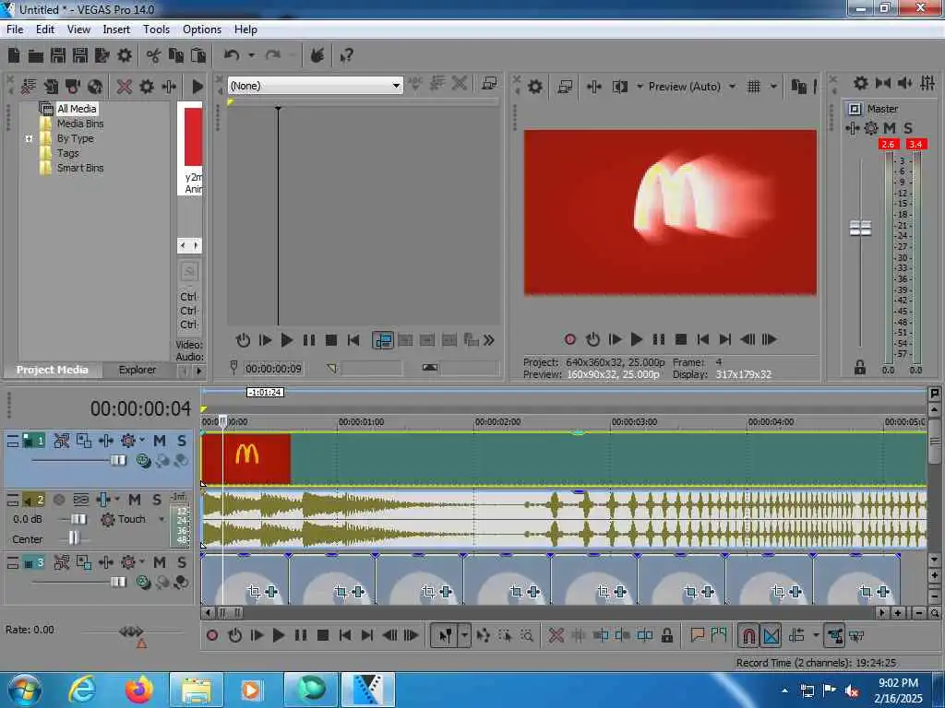Solo audio track 2

pyautogui.click(x=157, y=499)
